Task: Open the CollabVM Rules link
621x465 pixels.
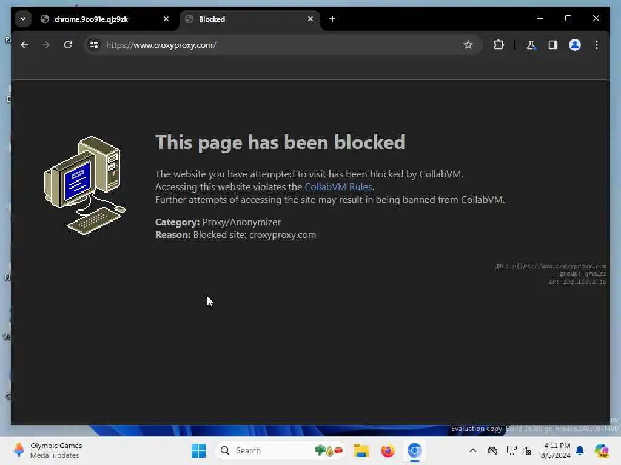Action: pos(338,186)
